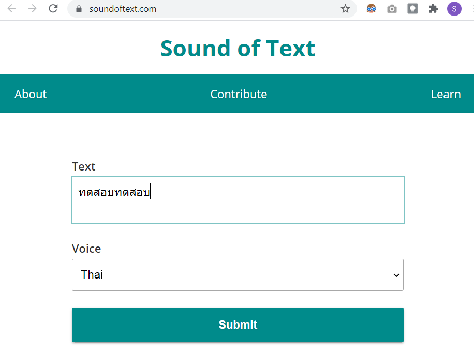Click the soundoftext.com address bar
The width and height of the screenshot is (474, 355).
pos(207,9)
